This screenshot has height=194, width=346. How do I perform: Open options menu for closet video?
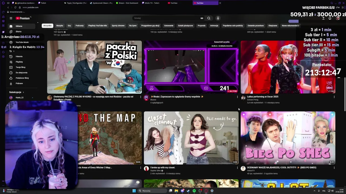pos(237,168)
